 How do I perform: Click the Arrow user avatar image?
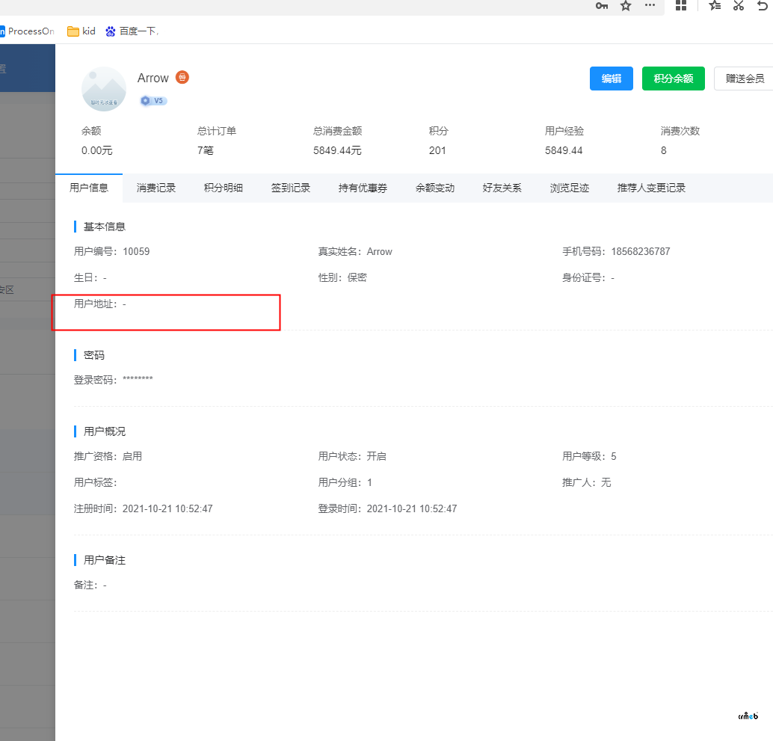point(104,88)
